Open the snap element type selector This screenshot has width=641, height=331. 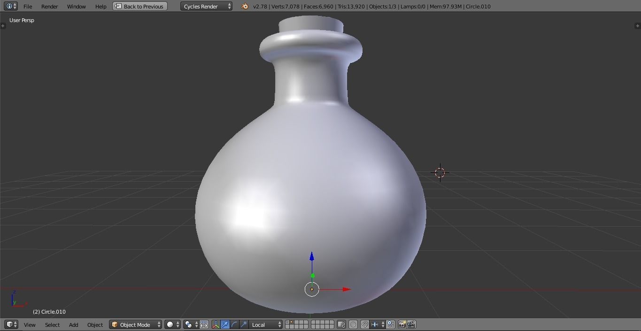(x=378, y=324)
